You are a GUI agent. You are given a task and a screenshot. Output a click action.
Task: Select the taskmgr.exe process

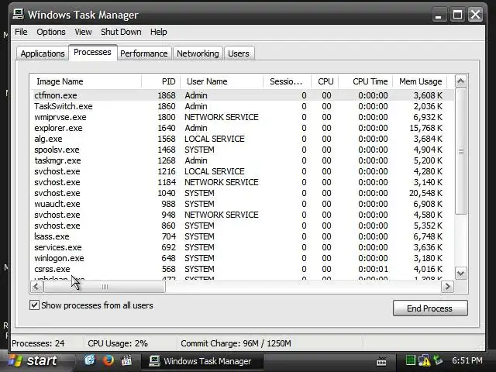pyautogui.click(x=243, y=160)
